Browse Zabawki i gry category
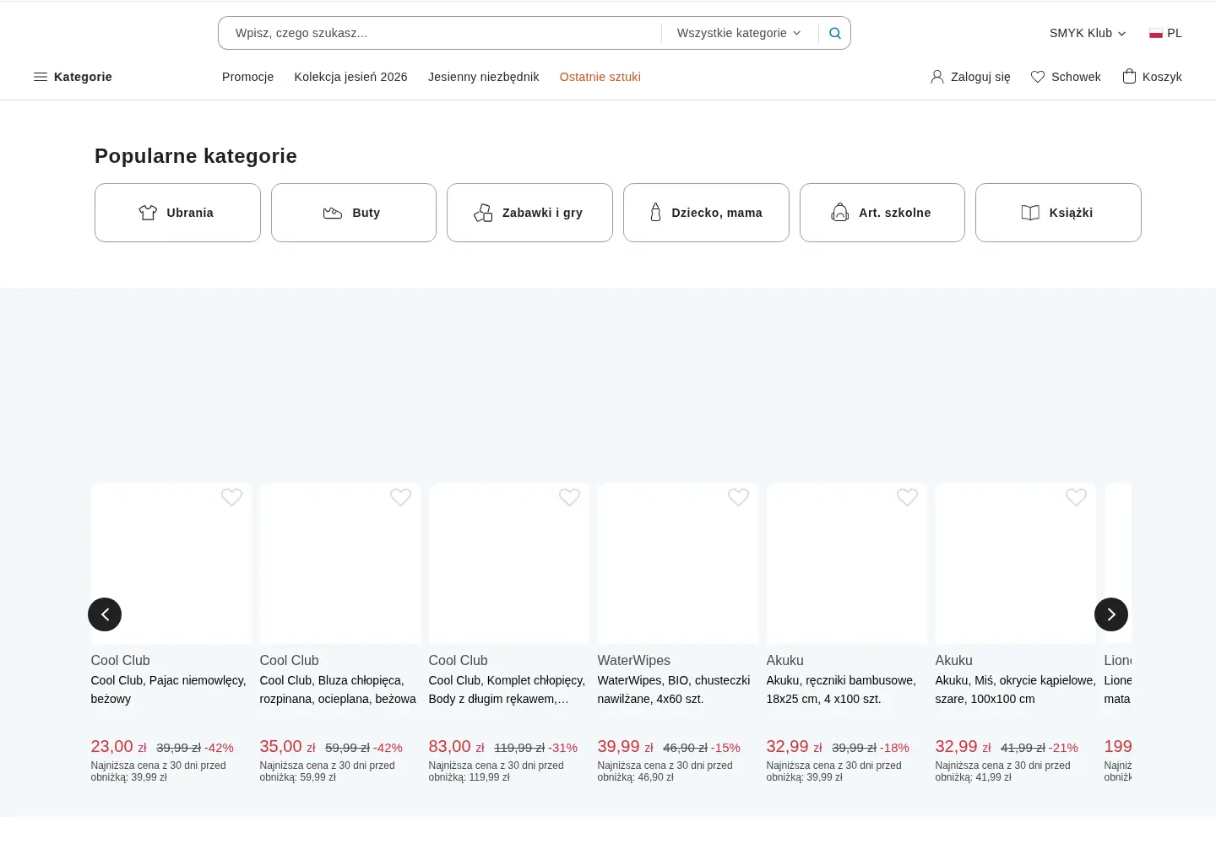This screenshot has width=1216, height=844. pos(529,213)
